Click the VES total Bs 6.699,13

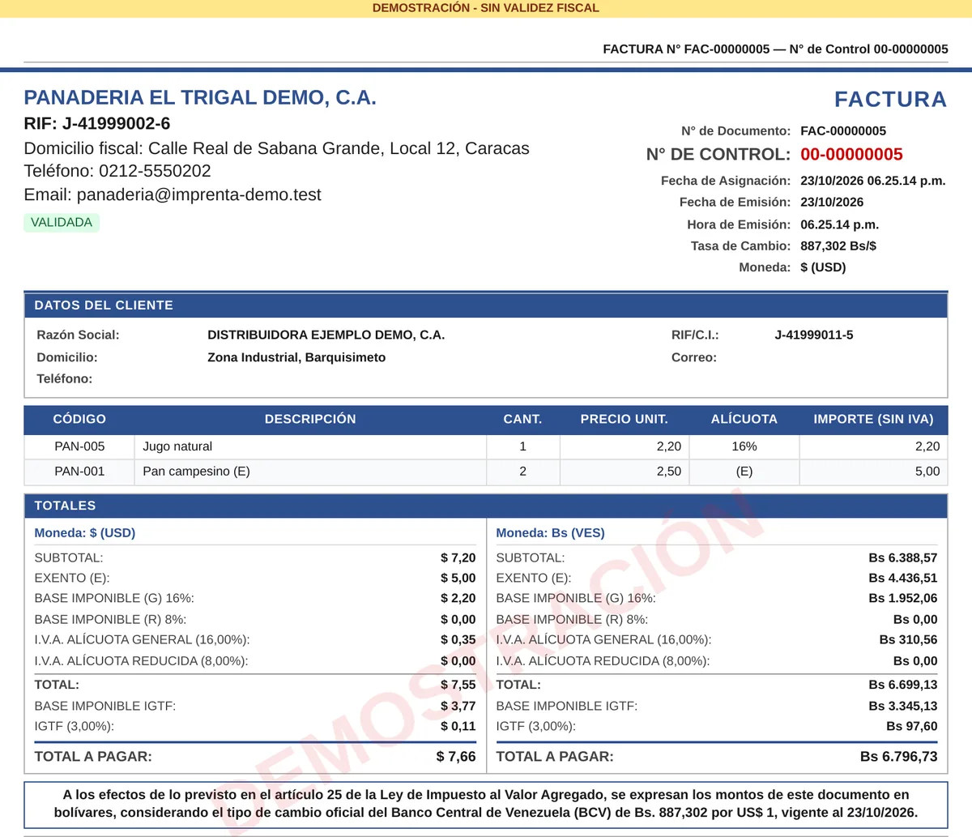903,685
